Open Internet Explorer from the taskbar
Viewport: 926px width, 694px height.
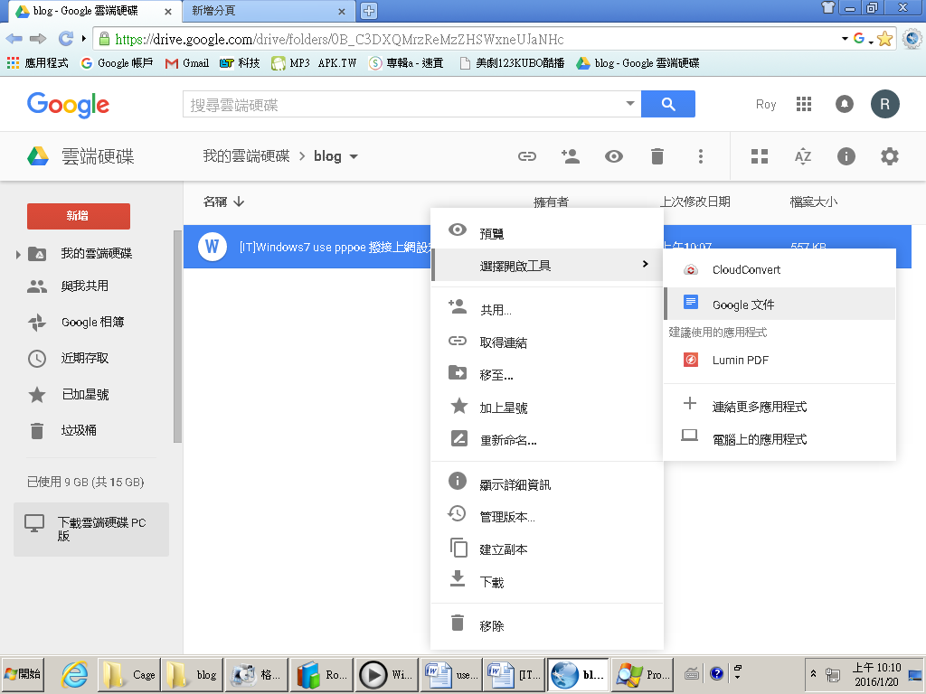pos(74,674)
